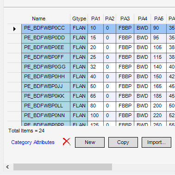Open the Category Attributes link
The image size is (175, 175).
click(x=33, y=142)
